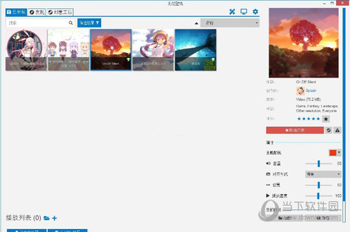The image size is (350, 232).
Task: Click the play triangle icon beside playback speed
Action: point(268,196)
